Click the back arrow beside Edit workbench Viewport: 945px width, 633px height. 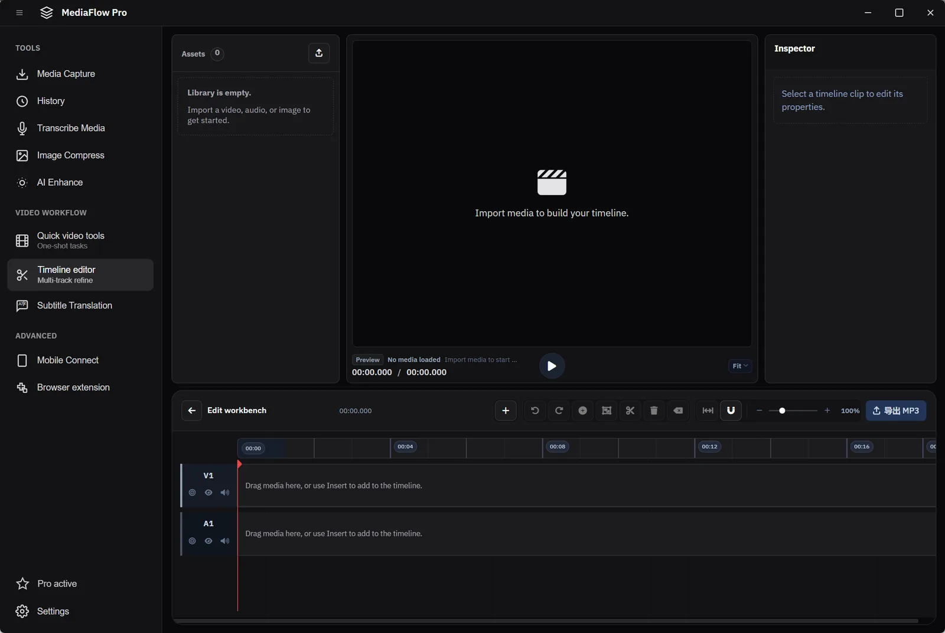192,411
